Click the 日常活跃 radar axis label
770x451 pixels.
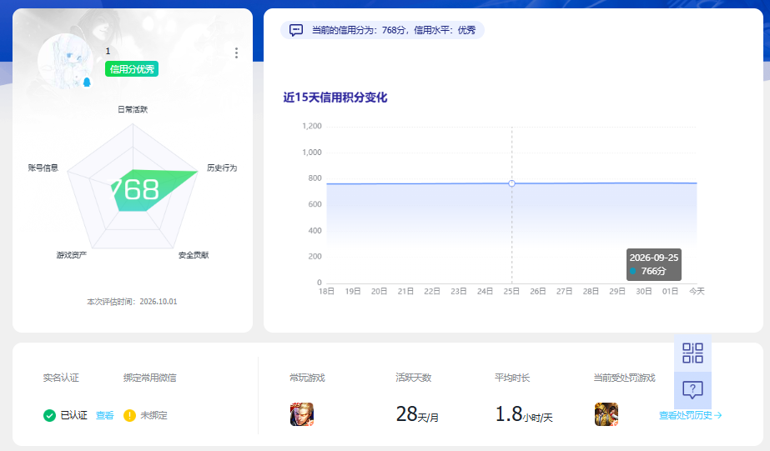coord(133,109)
